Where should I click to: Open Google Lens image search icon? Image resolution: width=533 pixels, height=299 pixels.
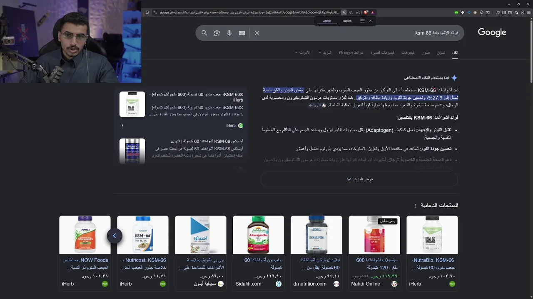(217, 33)
